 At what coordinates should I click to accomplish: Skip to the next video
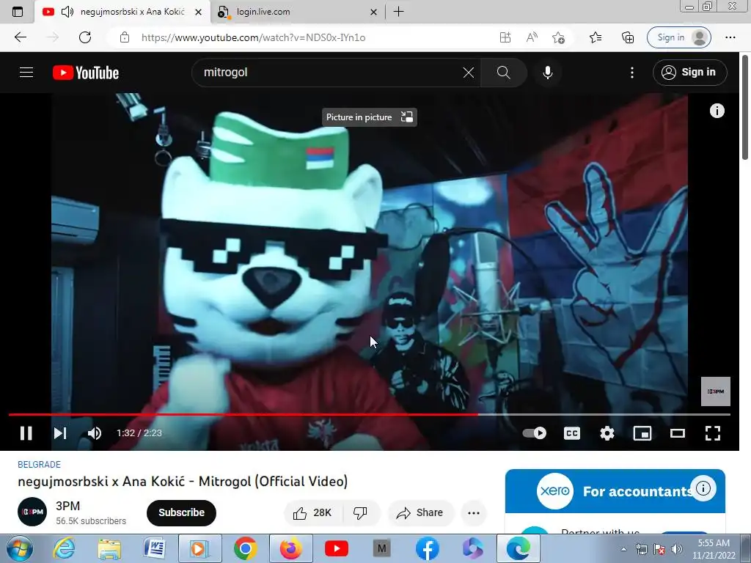pyautogui.click(x=60, y=433)
